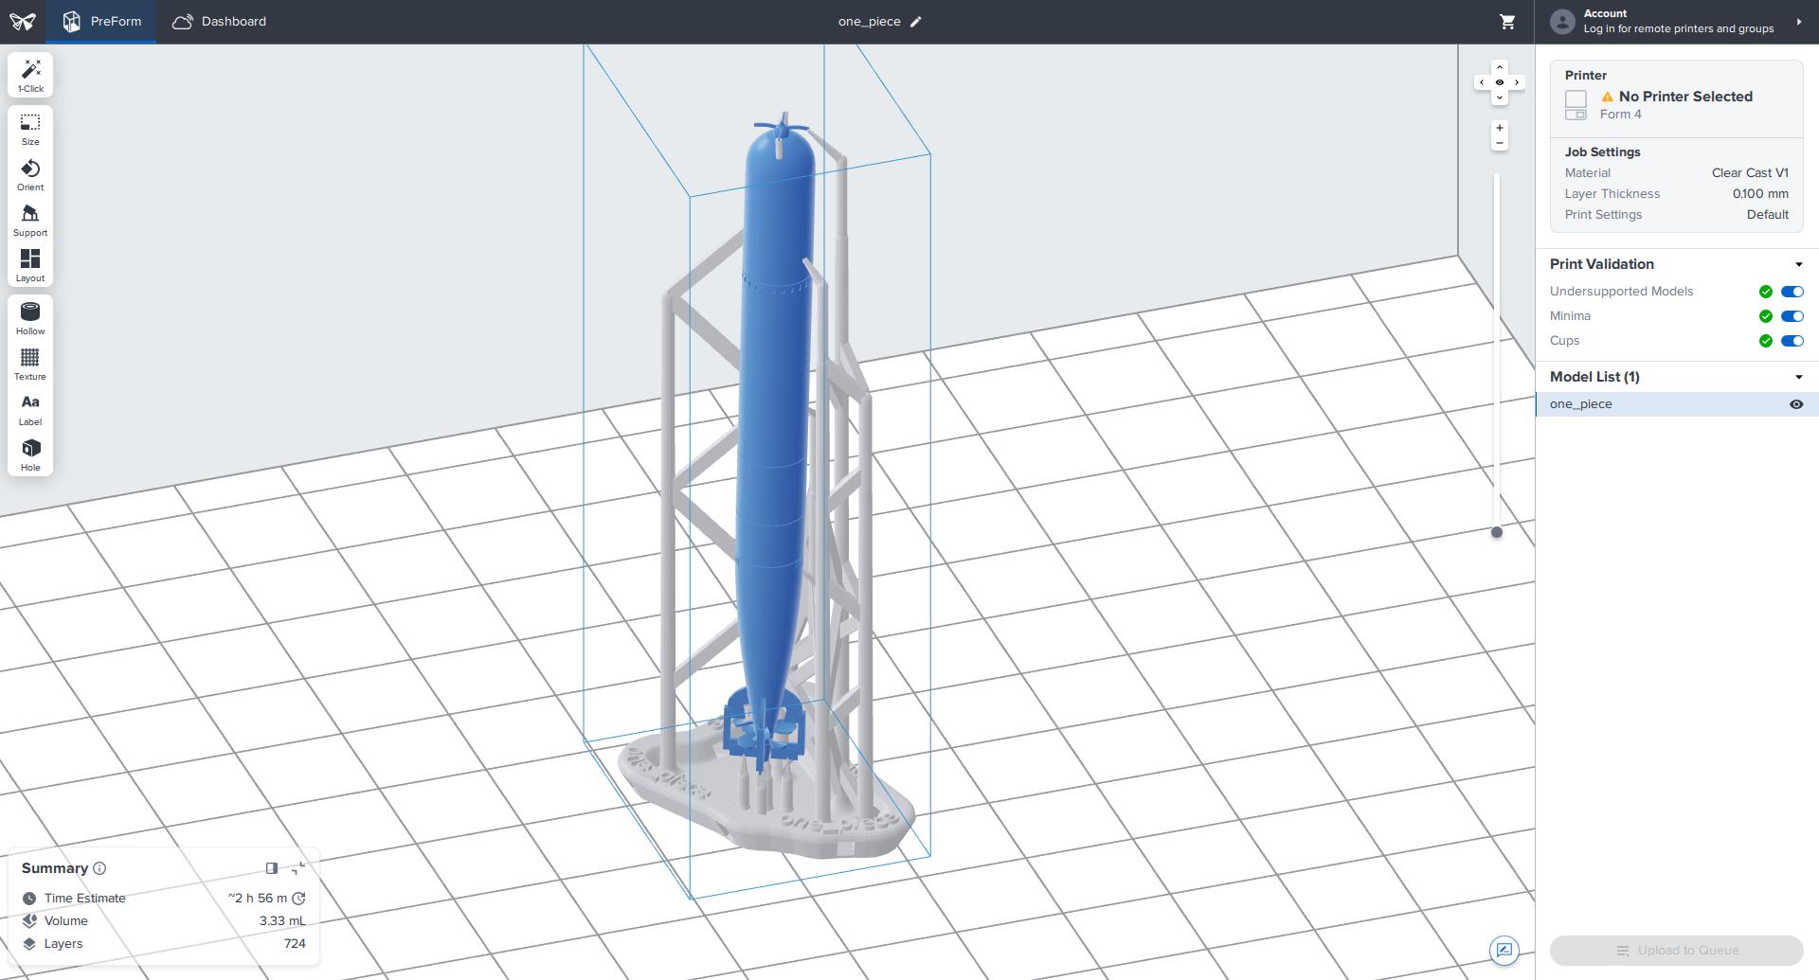
Task: Expand the Account menu arrow
Action: (1798, 22)
